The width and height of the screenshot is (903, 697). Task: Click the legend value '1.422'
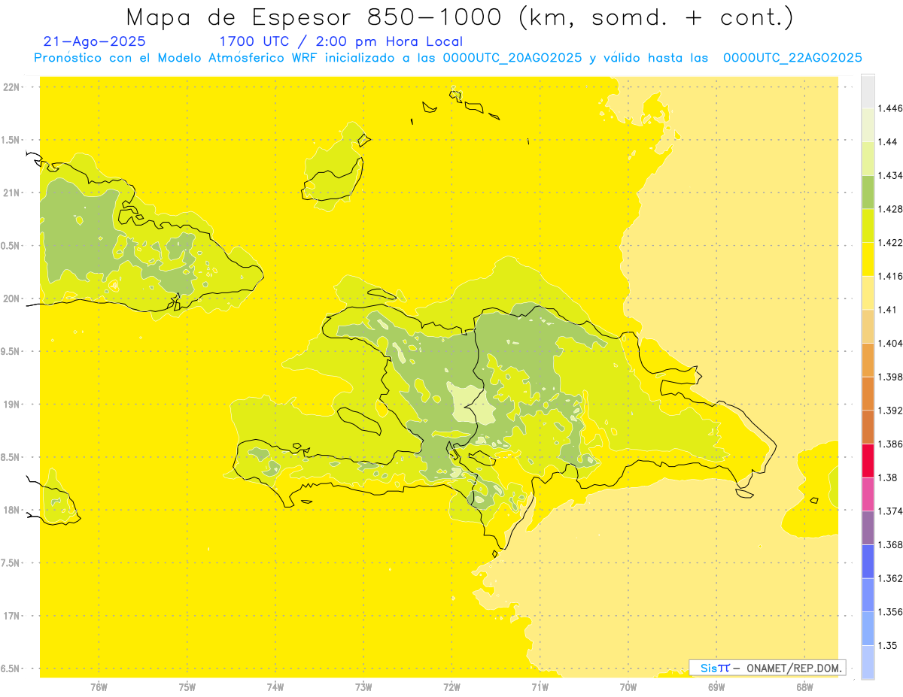[x=890, y=242]
